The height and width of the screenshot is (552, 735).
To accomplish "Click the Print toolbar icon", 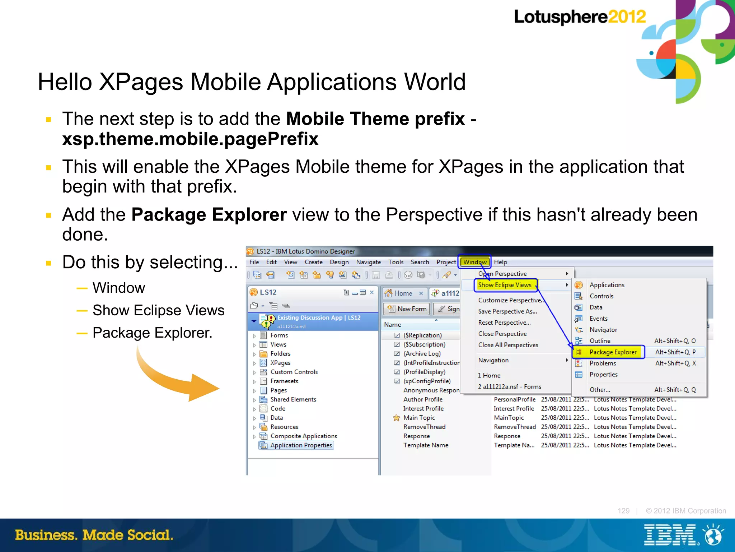I will point(389,275).
